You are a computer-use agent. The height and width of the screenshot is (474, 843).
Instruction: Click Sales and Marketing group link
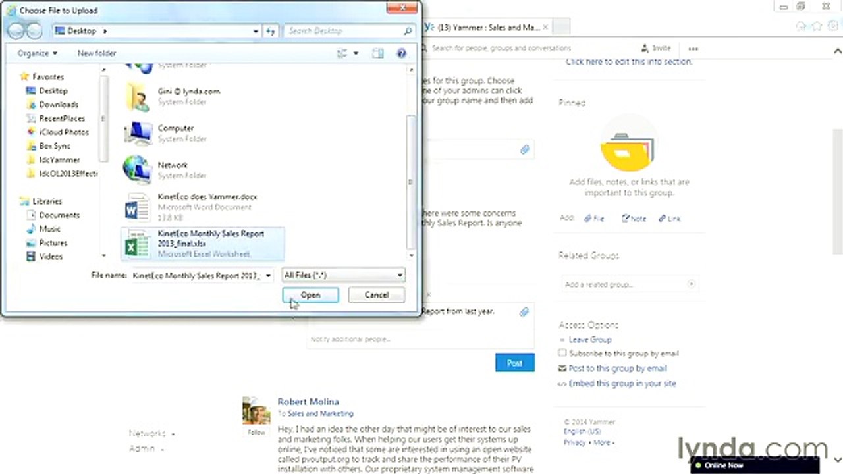[x=320, y=413]
